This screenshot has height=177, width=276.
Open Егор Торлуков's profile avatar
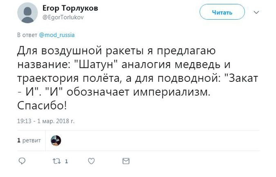coord(28,13)
